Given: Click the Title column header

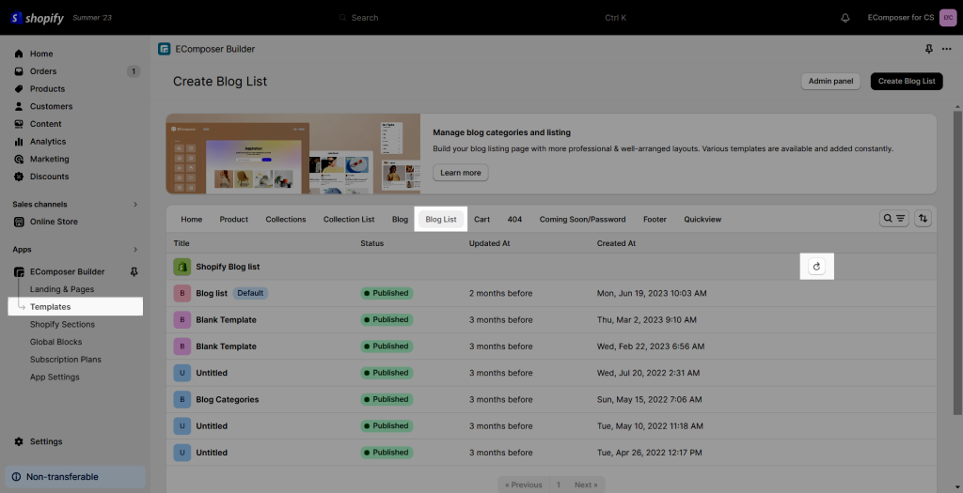Looking at the screenshot, I should pos(182,243).
